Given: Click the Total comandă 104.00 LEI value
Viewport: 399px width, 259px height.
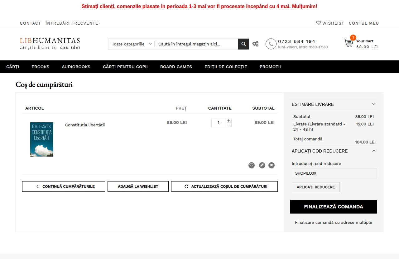Looking at the screenshot, I should coord(365,142).
